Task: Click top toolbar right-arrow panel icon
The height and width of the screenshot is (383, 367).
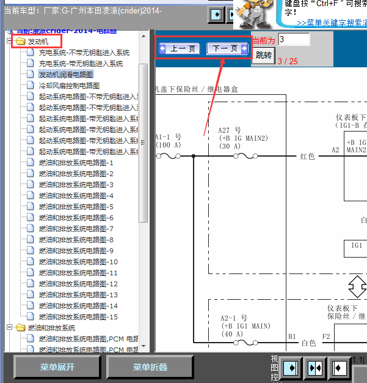Action: pyautogui.click(x=216, y=15)
